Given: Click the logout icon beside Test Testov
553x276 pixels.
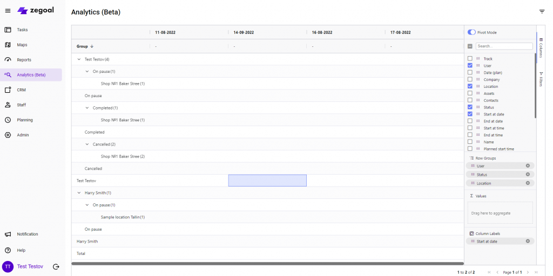Looking at the screenshot, I should tap(56, 266).
